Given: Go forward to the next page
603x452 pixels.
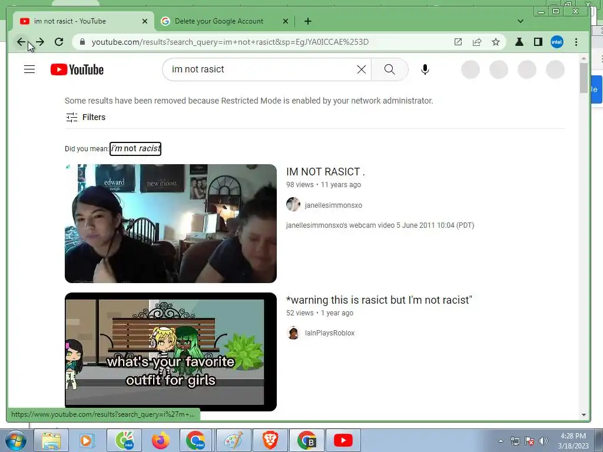Looking at the screenshot, I should point(40,42).
